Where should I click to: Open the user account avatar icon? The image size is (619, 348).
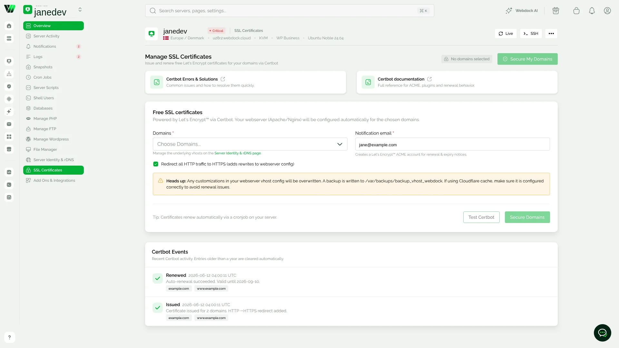tap(607, 11)
